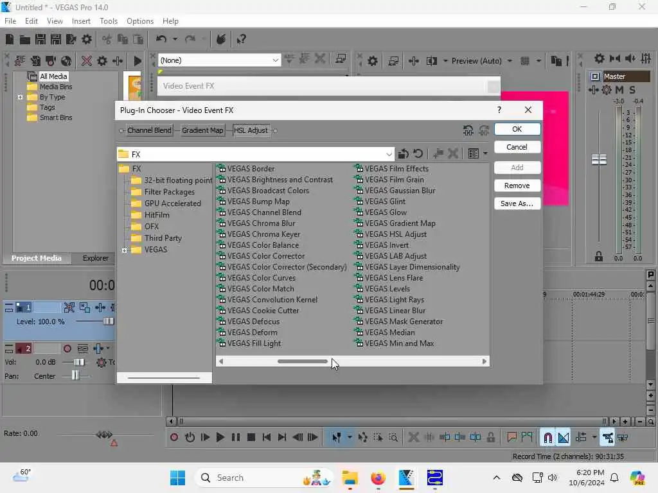
Task: Click OK in Plug-In Chooser
Action: click(517, 129)
